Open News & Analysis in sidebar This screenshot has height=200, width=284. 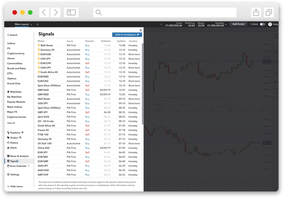[x=18, y=156]
